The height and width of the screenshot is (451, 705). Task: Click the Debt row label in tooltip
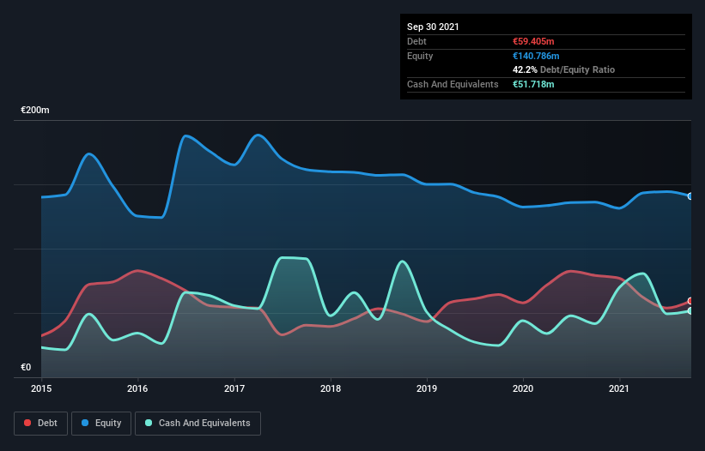pos(416,41)
